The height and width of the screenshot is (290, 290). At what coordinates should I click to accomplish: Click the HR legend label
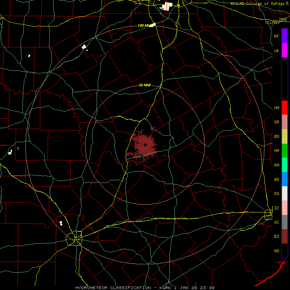(x=276, y=151)
